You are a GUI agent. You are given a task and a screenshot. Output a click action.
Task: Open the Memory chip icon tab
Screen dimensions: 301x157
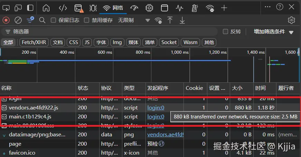coord(149,8)
